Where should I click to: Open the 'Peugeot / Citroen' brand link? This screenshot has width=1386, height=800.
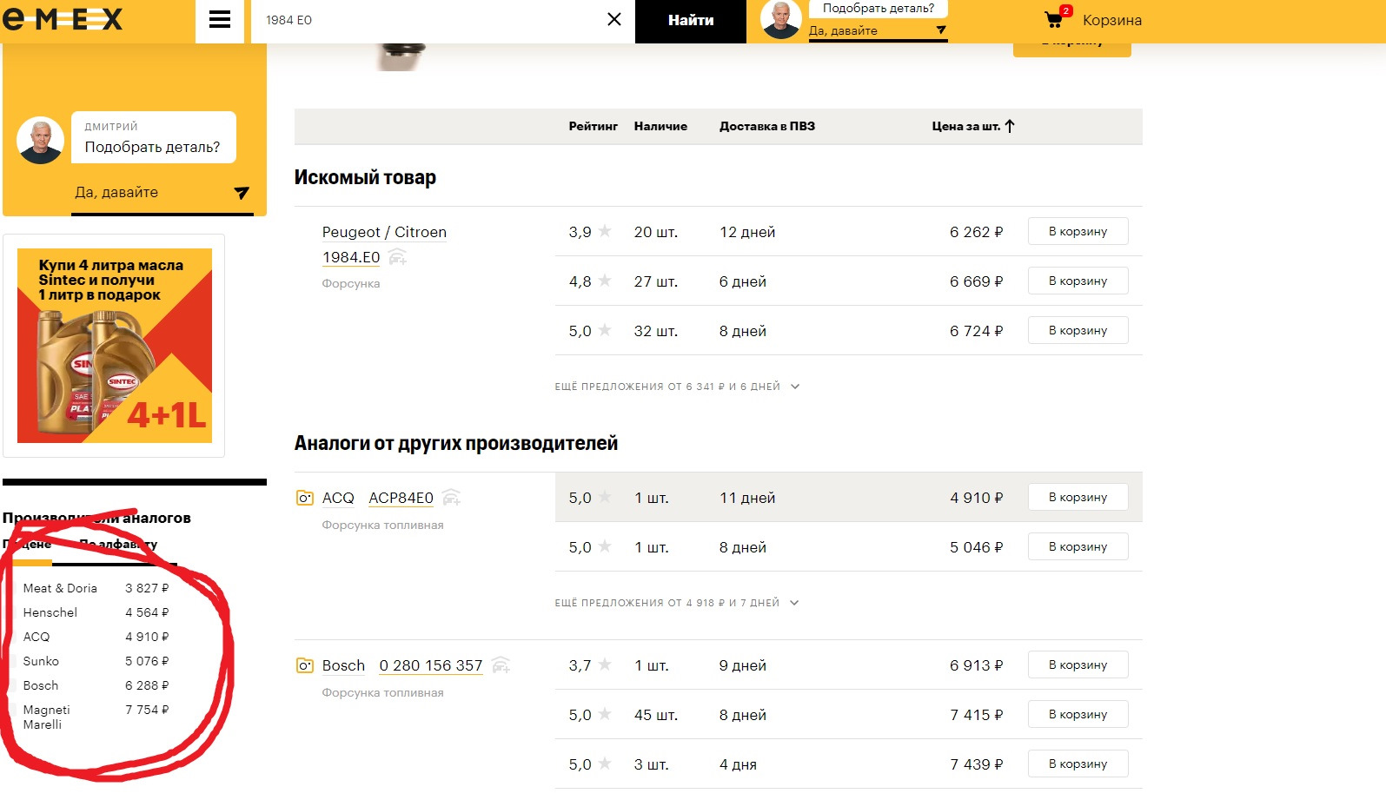pyautogui.click(x=384, y=232)
